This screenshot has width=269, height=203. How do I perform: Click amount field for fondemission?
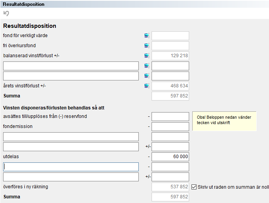point(170,127)
